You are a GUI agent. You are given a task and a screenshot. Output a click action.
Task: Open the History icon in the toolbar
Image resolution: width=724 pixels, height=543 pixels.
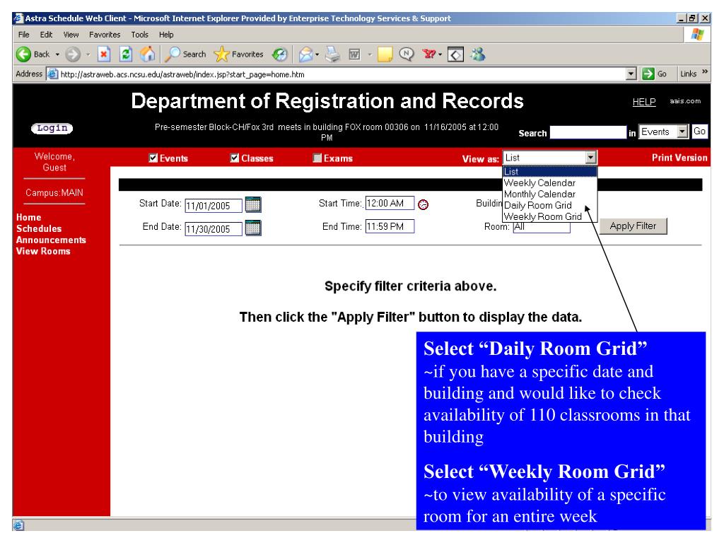[279, 54]
